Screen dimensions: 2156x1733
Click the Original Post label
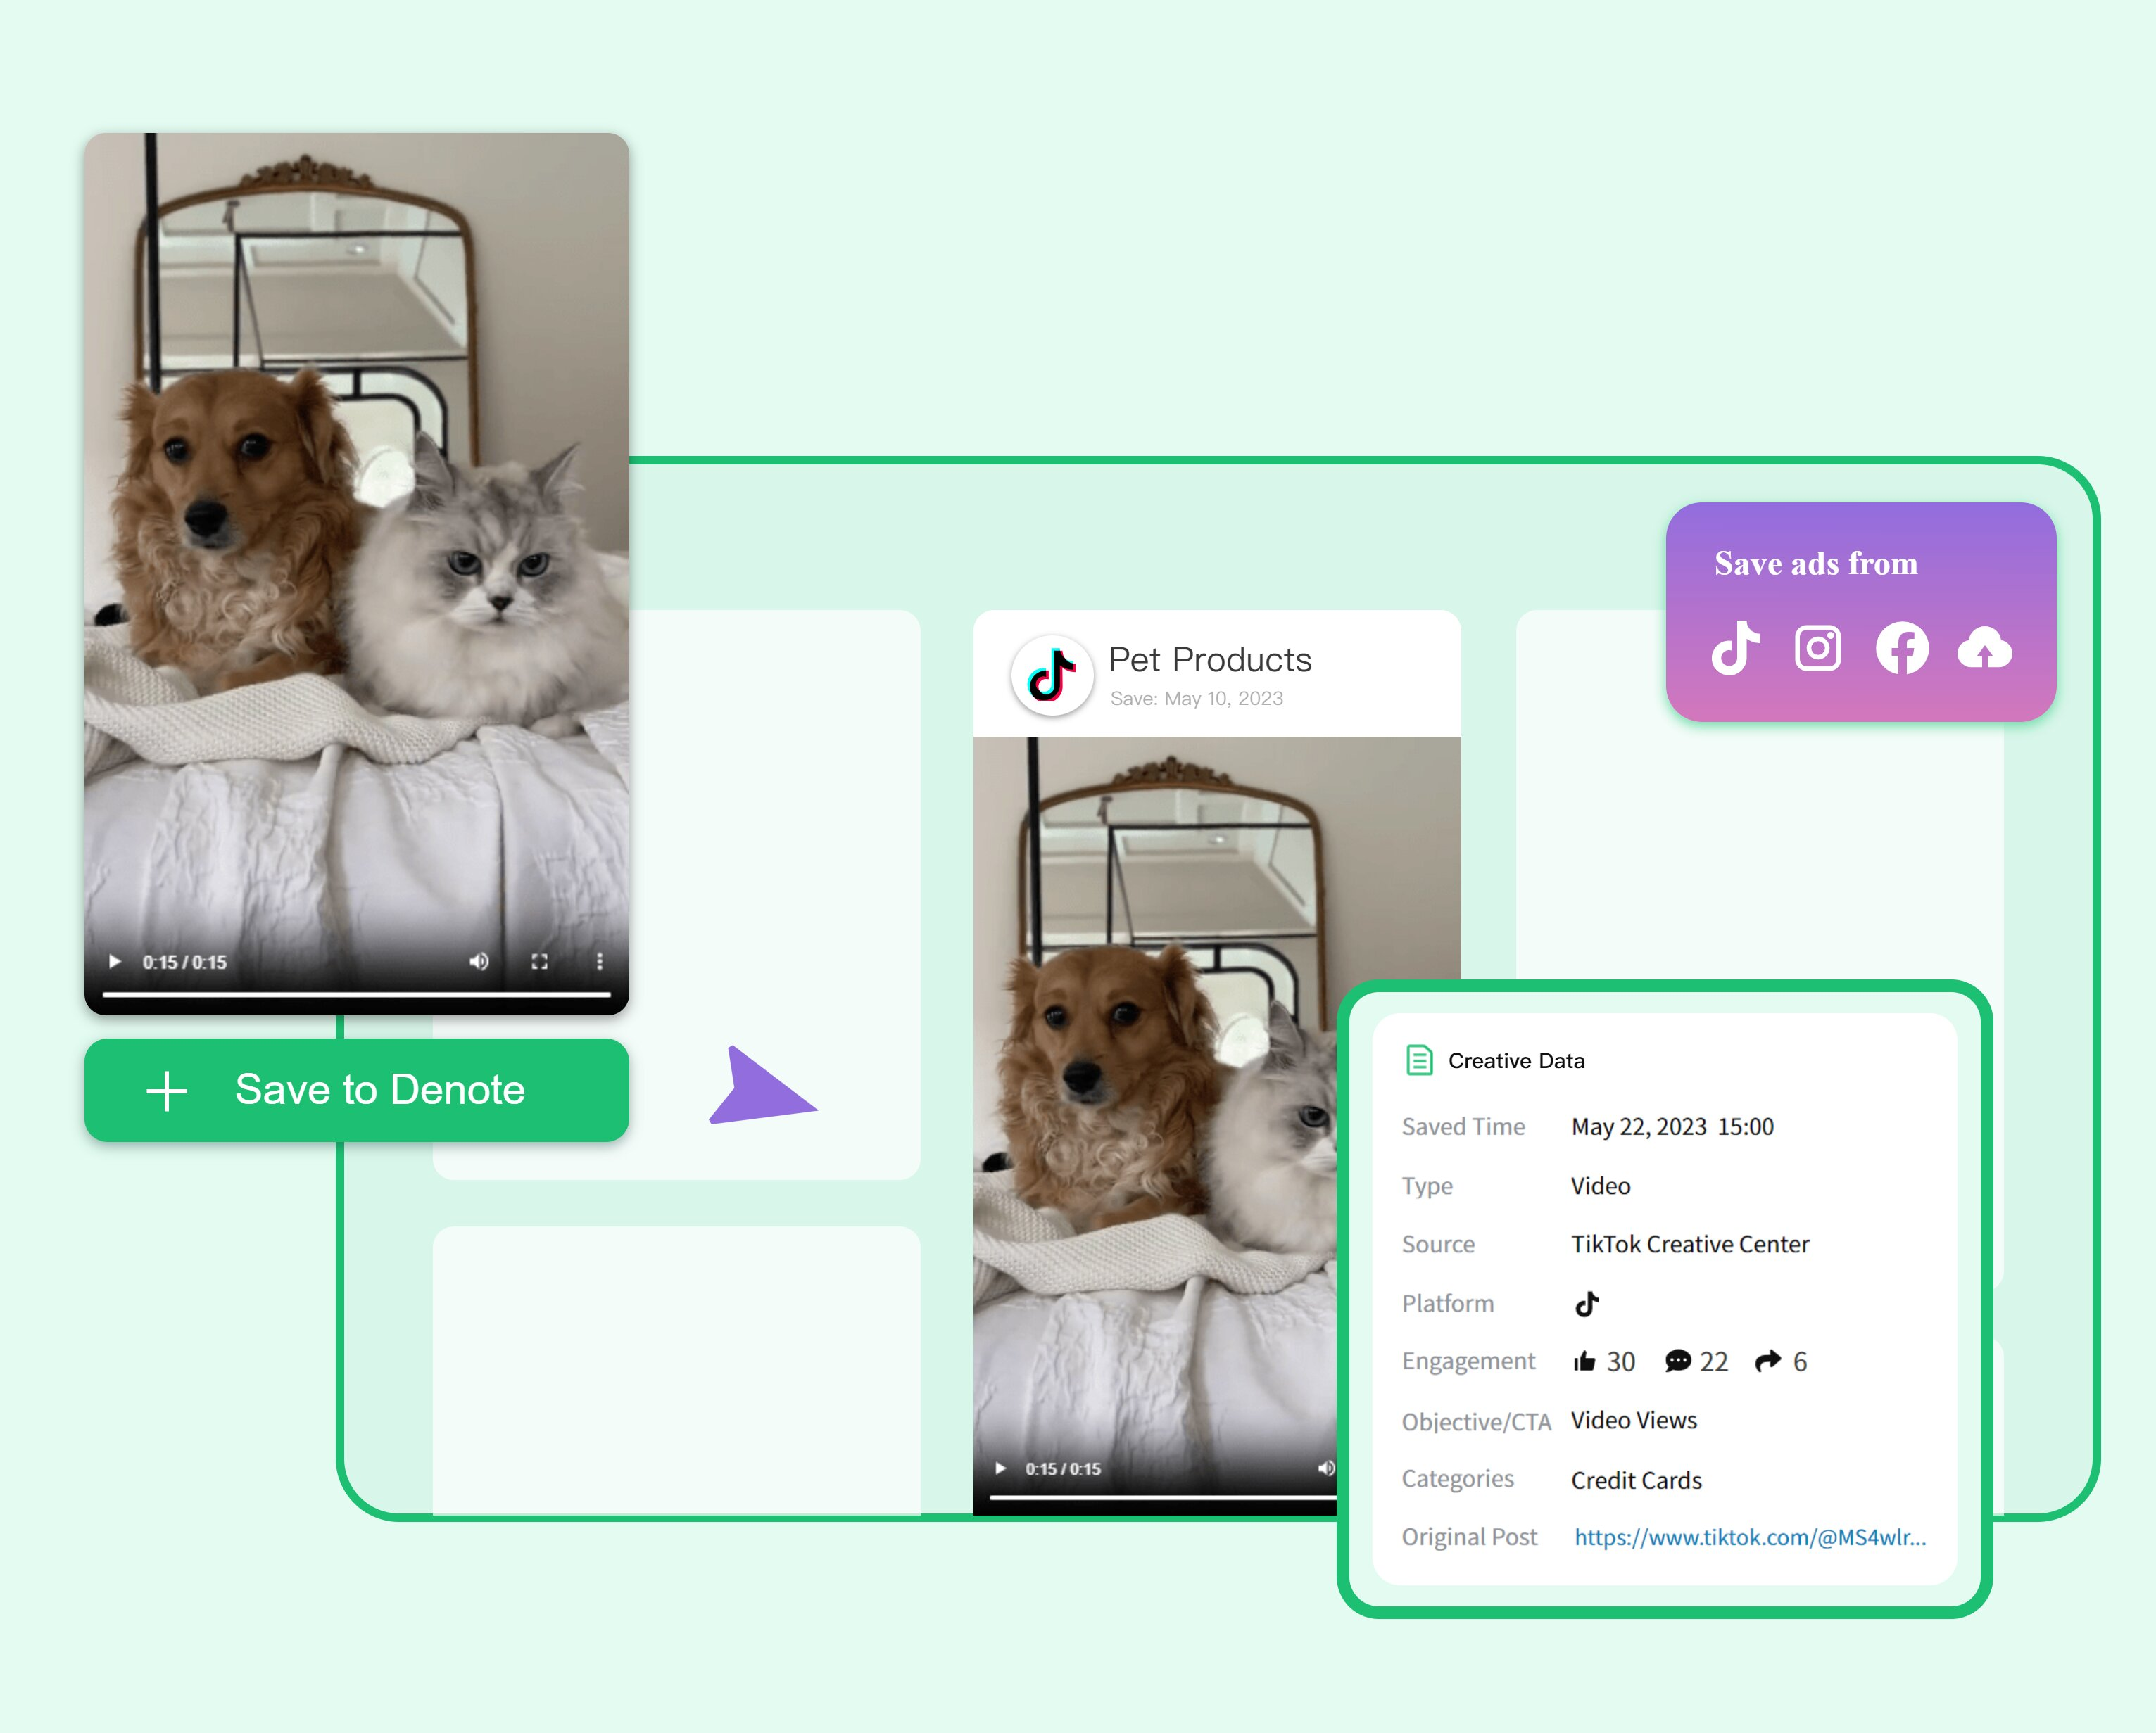(x=1469, y=1537)
